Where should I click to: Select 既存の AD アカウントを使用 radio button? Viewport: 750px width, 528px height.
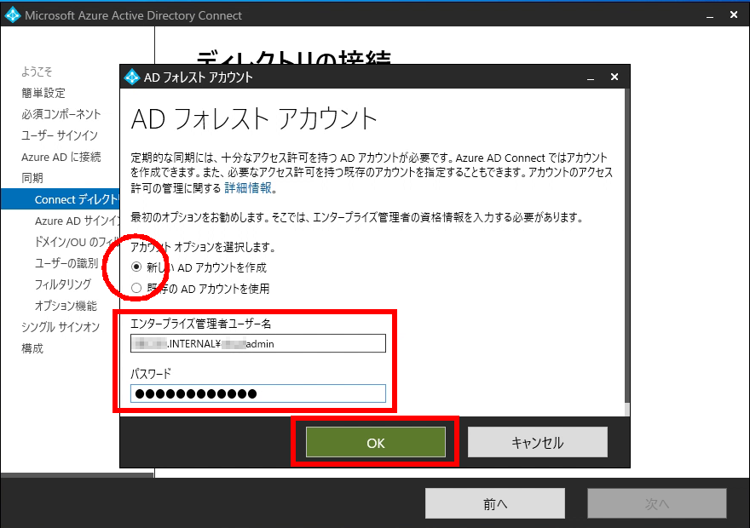136,288
